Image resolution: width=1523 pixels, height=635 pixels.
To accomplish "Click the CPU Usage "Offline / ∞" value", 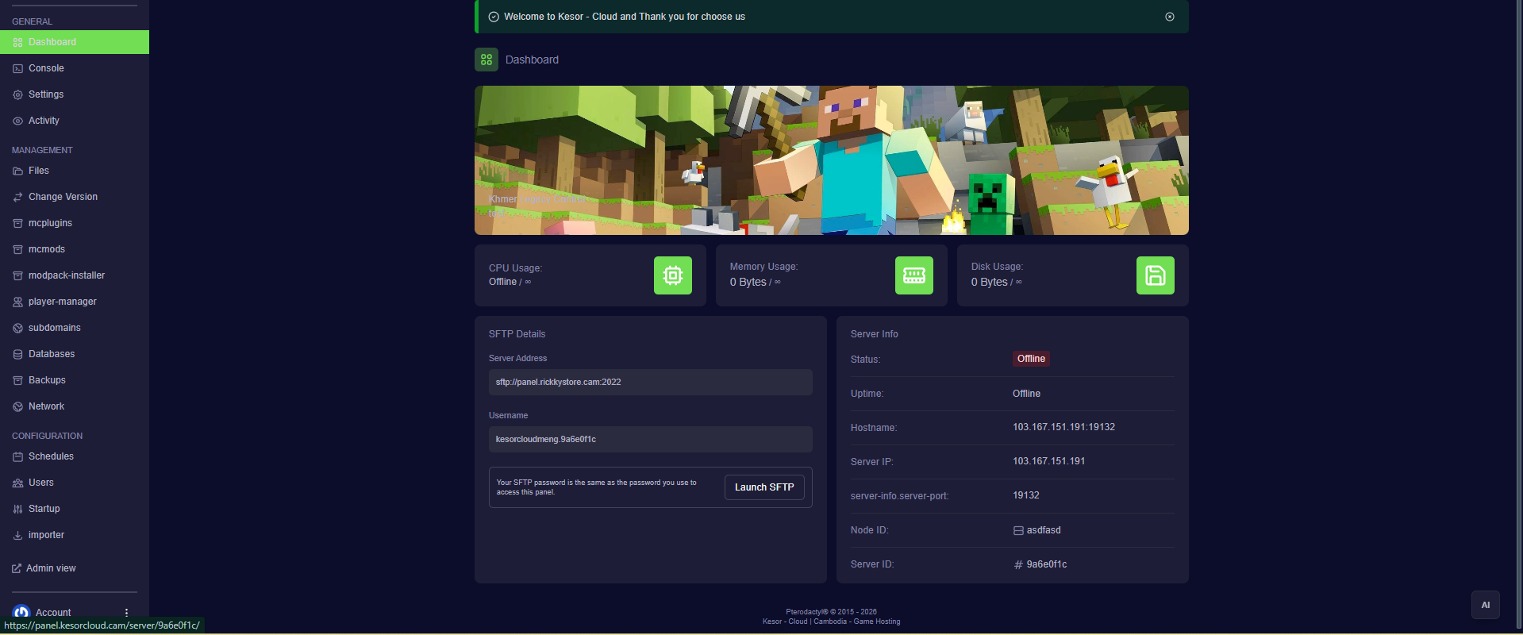I will 510,282.
